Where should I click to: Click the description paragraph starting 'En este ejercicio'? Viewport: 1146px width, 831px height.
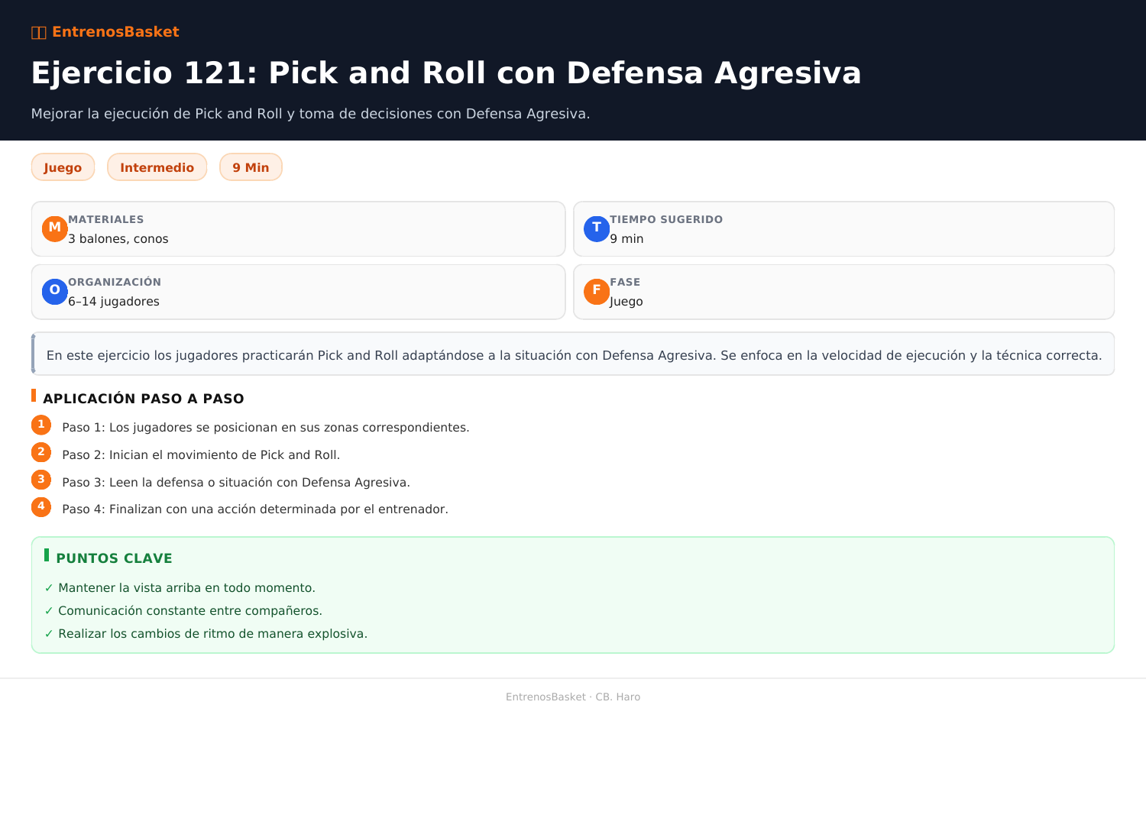click(x=574, y=355)
